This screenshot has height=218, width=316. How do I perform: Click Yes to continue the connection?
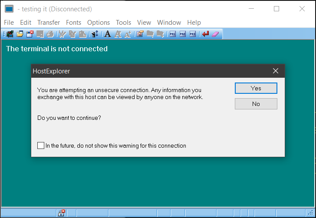pyautogui.click(x=256, y=88)
